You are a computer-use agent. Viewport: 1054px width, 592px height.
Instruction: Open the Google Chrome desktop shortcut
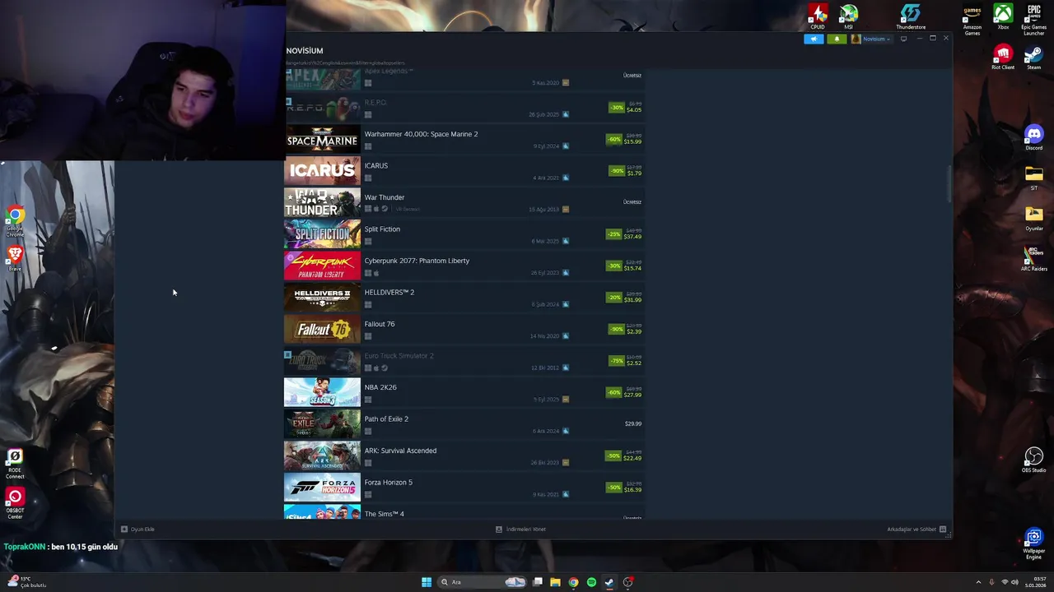coord(15,222)
